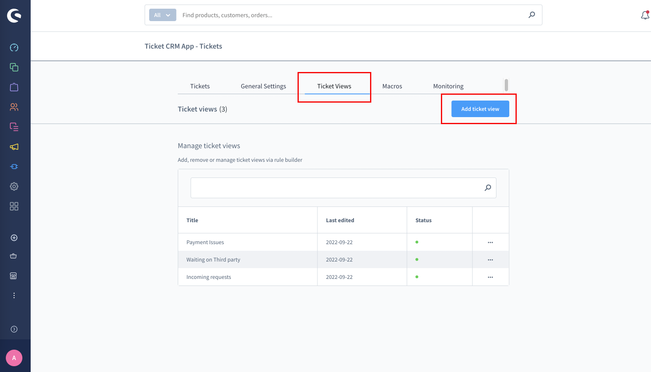This screenshot has height=372, width=651.
Task: Open the four-squares apps icon in sidebar
Action: pyautogui.click(x=14, y=206)
